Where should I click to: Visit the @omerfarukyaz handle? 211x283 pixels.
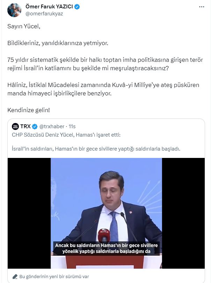coord(42,13)
